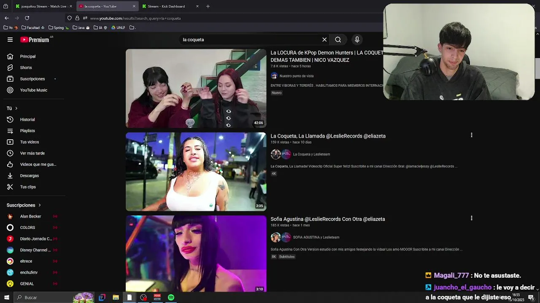The image size is (540, 303).
Task: Open the Windows Start menu
Action: pyautogui.click(x=6, y=298)
